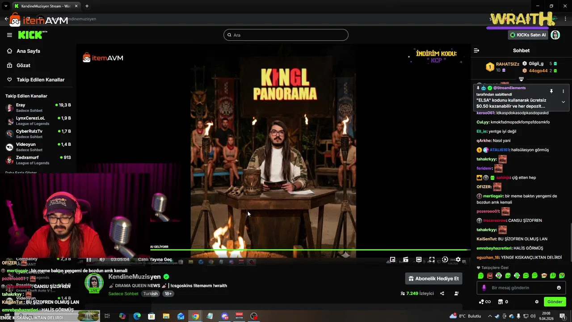Toggle mini player mode
This screenshot has width=572, height=322.
coord(392,259)
